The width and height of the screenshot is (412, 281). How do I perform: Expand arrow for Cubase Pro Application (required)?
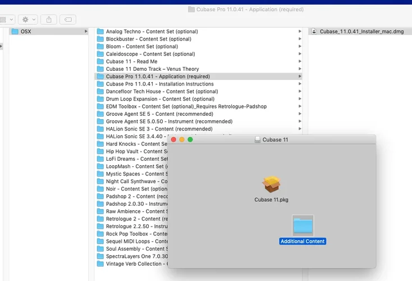point(300,76)
